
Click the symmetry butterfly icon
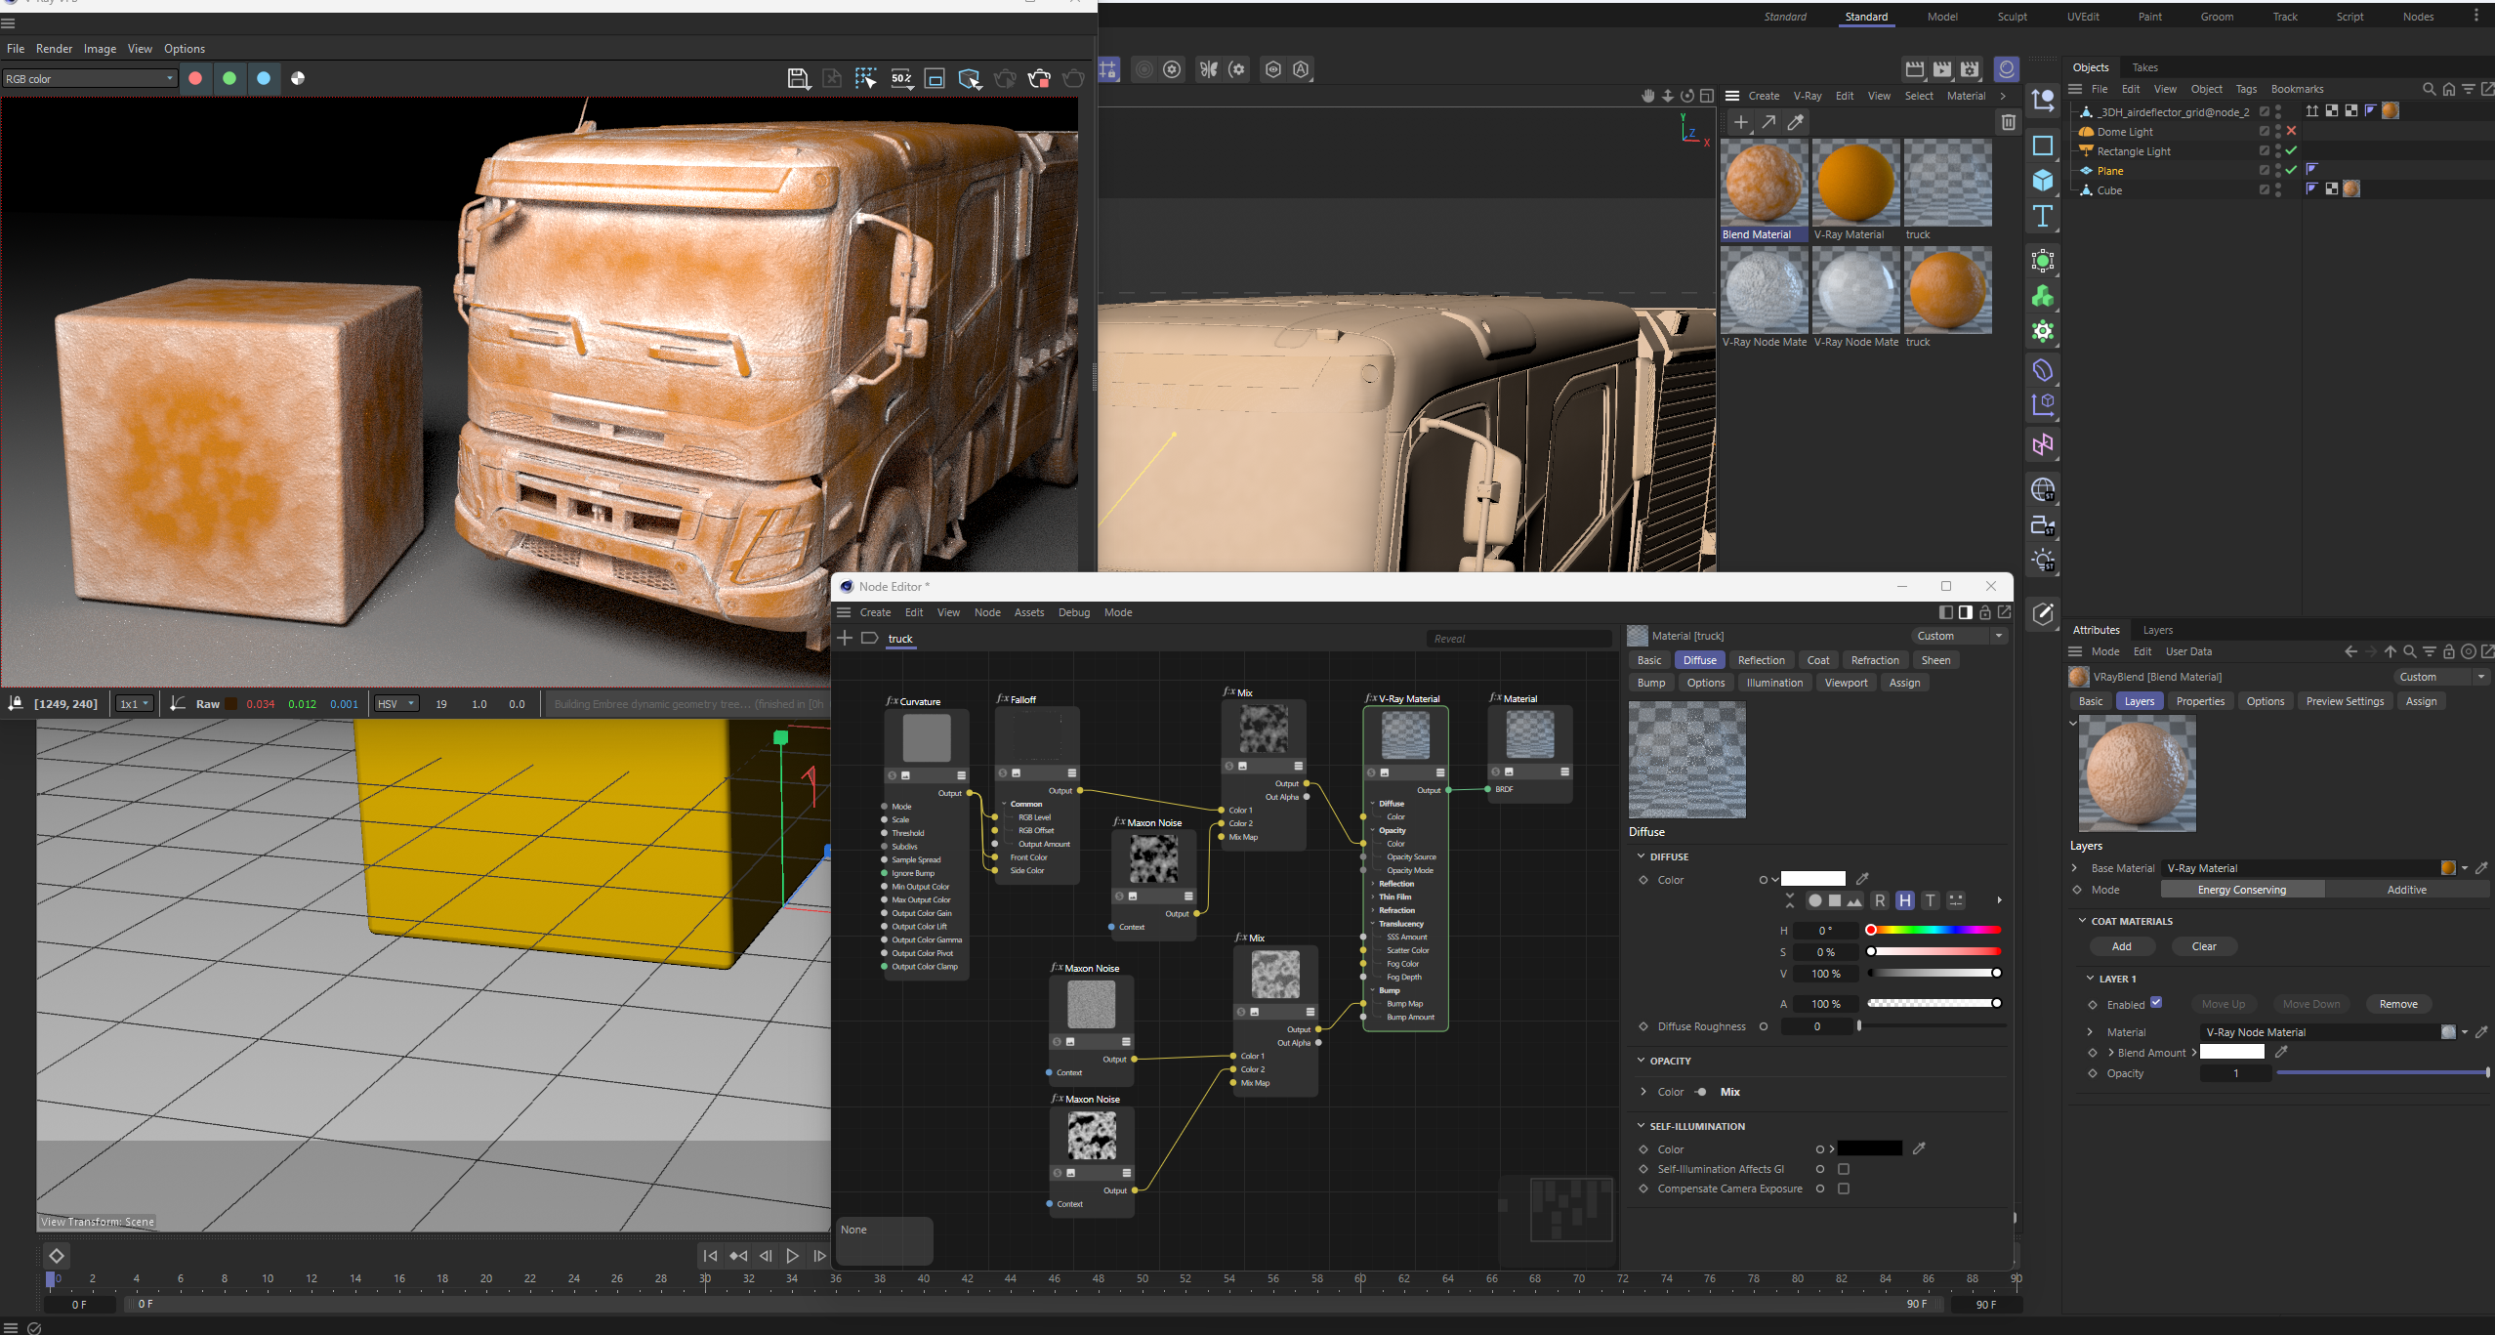(1209, 69)
